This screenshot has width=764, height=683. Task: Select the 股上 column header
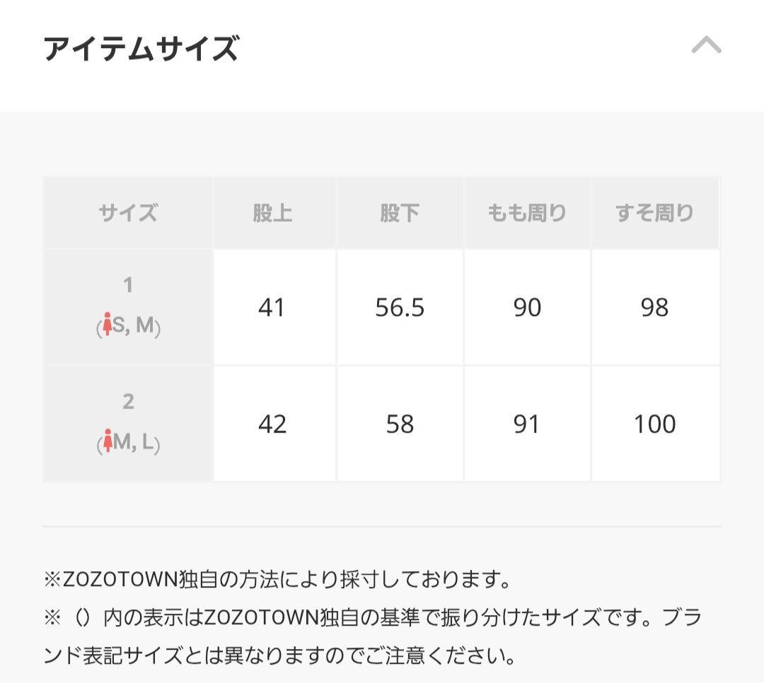point(273,213)
